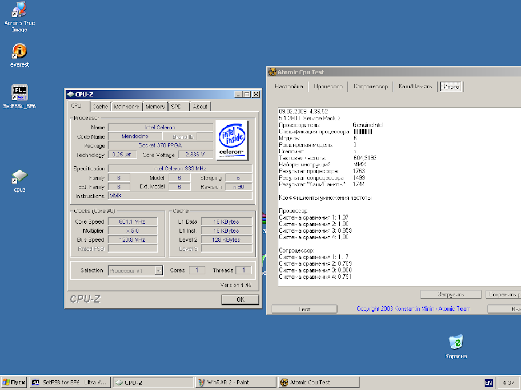This screenshot has height=390, width=521.
Task: Switch to the Кэш/Память tab
Action: tap(415, 87)
